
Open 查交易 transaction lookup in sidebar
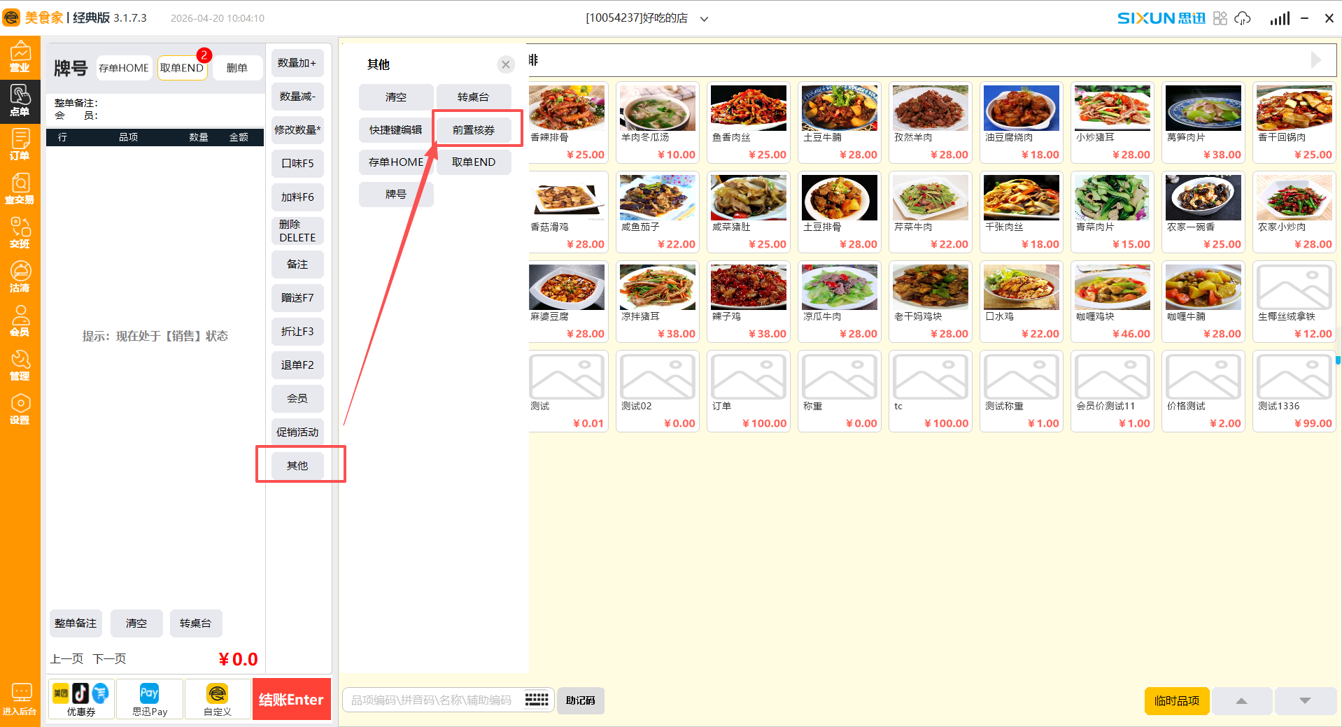(x=20, y=189)
